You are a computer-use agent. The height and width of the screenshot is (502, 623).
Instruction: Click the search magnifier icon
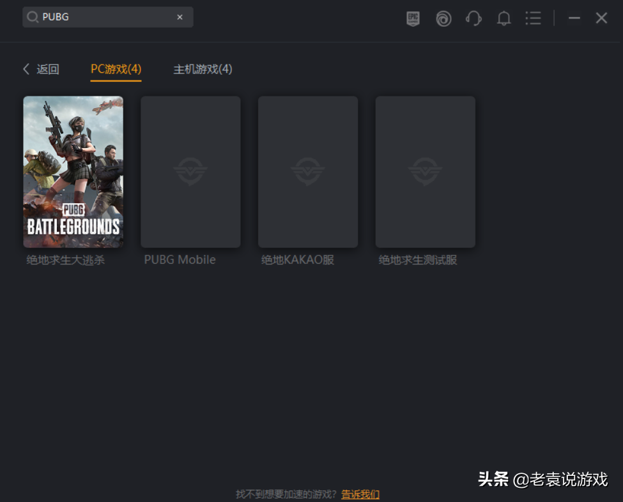click(32, 17)
